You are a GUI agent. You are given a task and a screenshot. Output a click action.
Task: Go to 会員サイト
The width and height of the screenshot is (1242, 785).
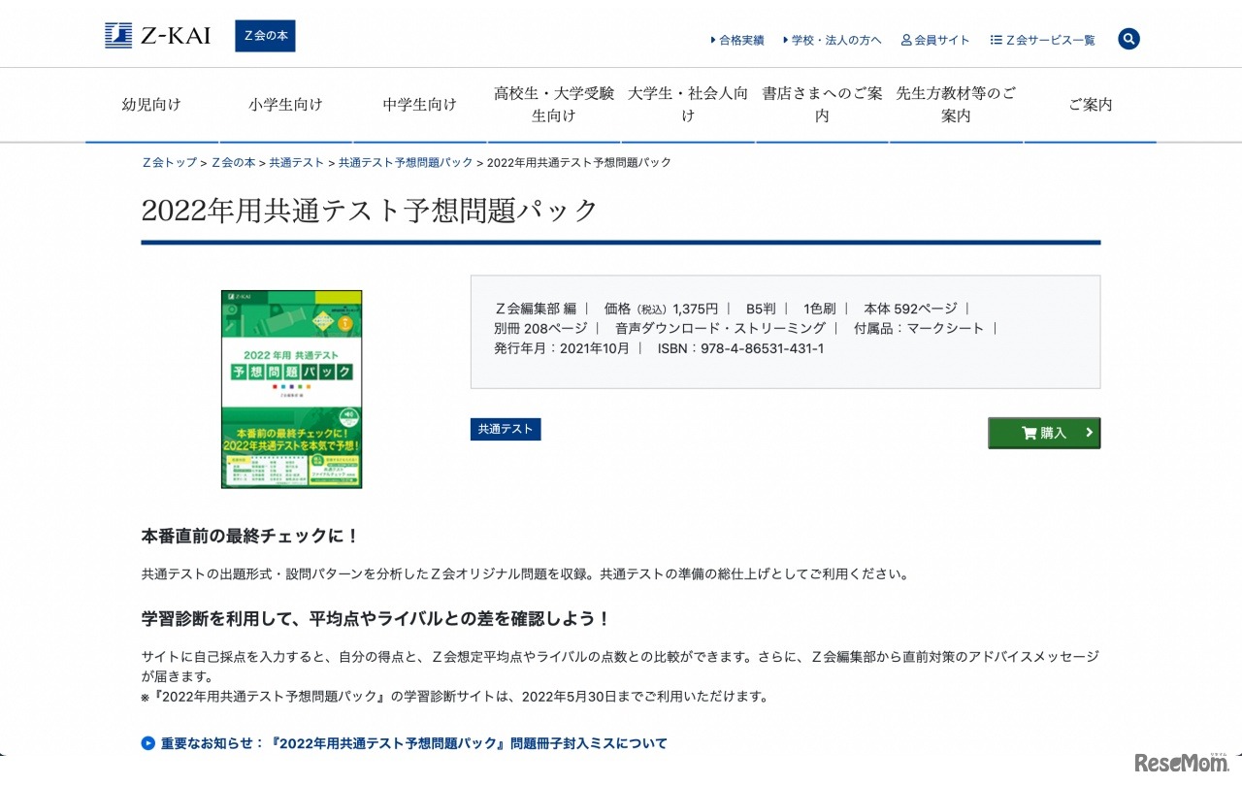[935, 40]
